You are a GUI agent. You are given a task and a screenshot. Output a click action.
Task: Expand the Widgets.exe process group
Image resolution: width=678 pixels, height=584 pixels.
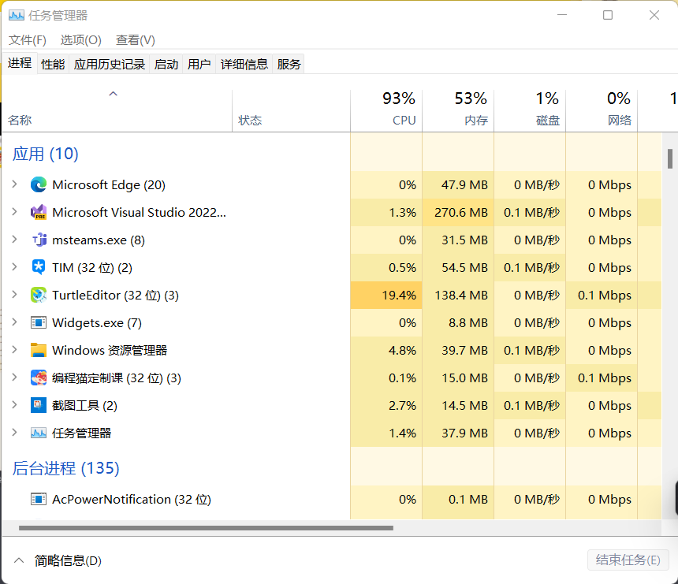tap(15, 322)
